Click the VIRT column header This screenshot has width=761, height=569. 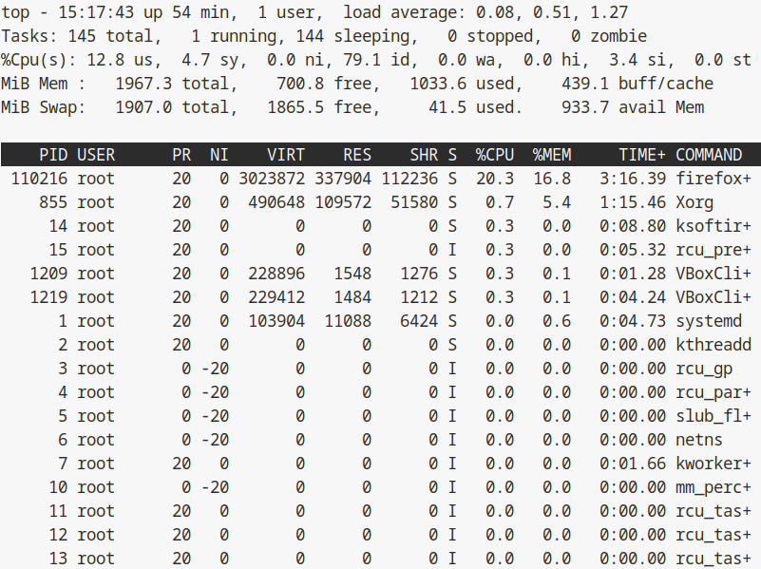(286, 154)
